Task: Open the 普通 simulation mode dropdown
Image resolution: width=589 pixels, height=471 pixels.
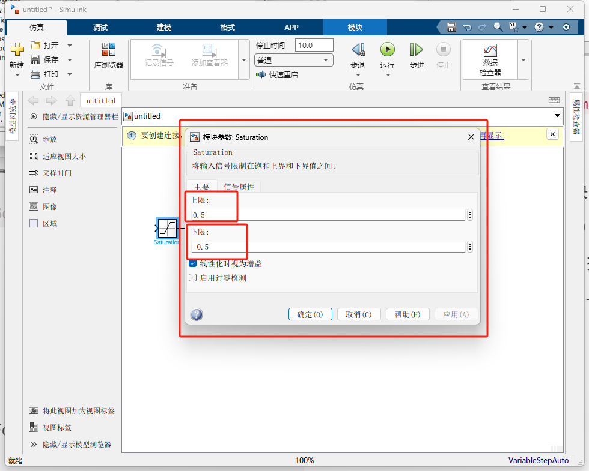Action: 294,60
